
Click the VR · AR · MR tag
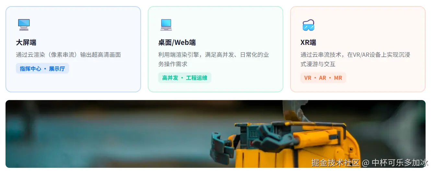tap(323, 78)
